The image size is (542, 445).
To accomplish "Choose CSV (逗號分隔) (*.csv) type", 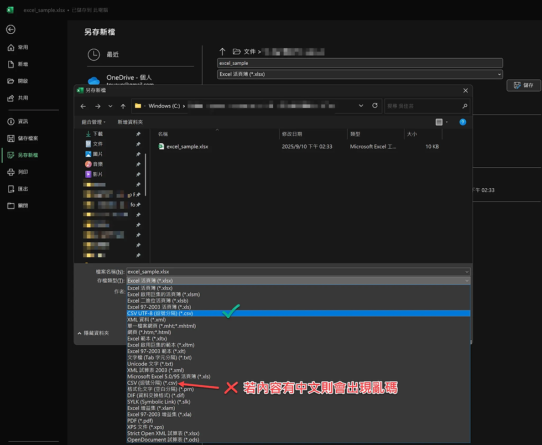I will (x=153, y=382).
